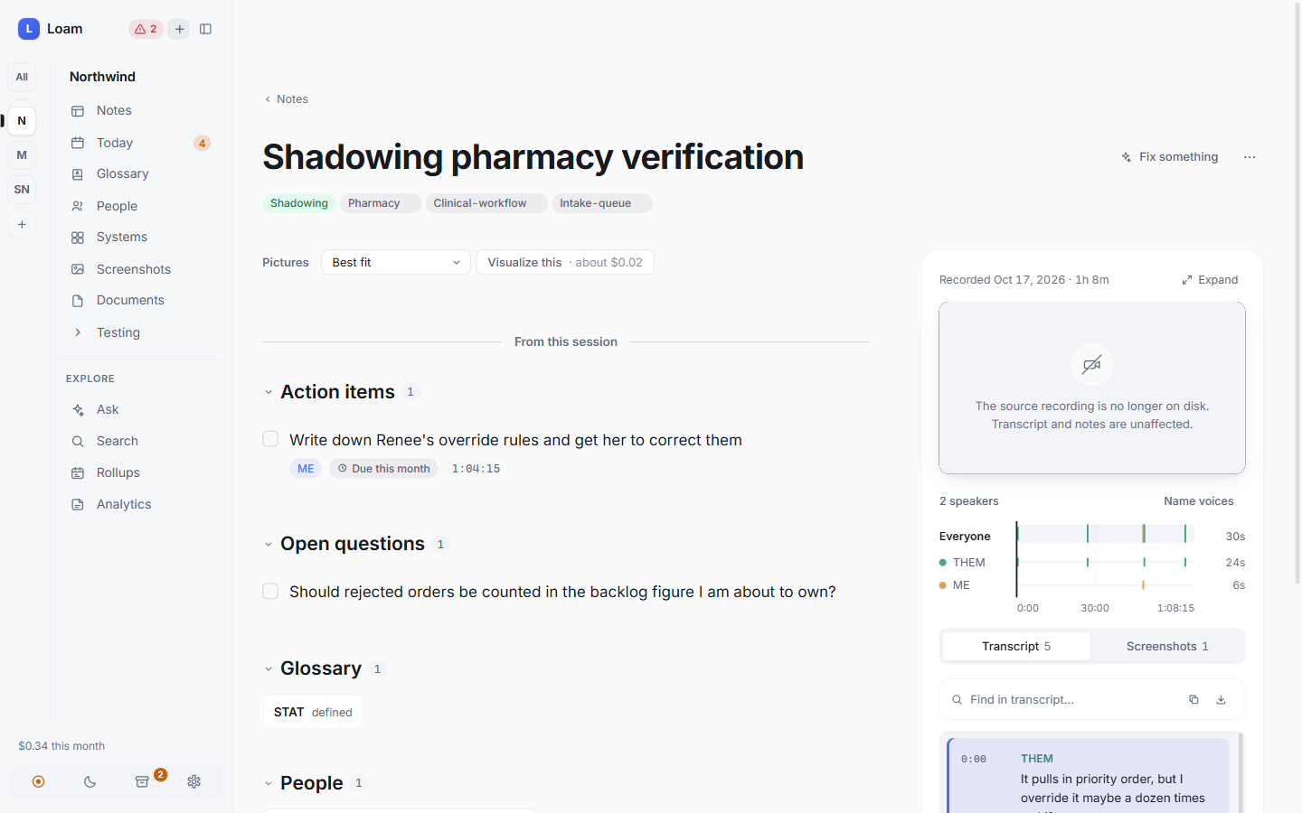Toggle dark mode moon icon
The height and width of the screenshot is (813, 1302).
tap(90, 781)
